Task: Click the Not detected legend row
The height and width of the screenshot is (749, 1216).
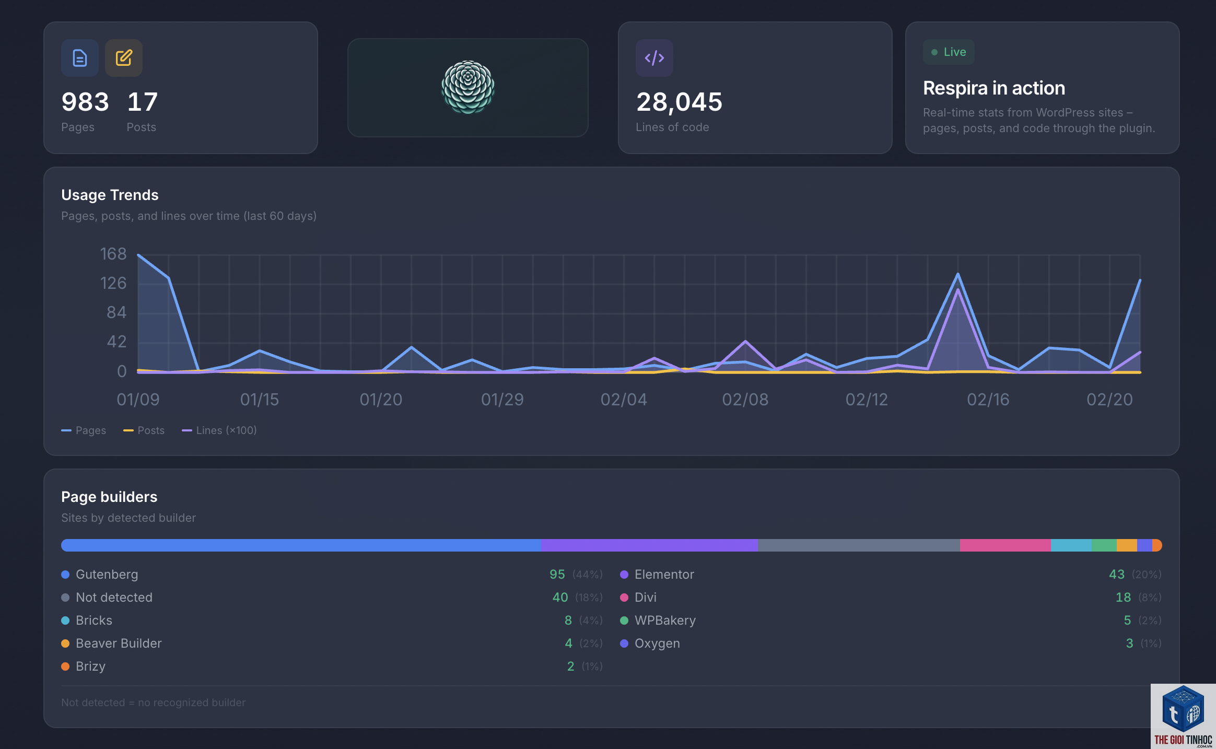Action: 332,598
